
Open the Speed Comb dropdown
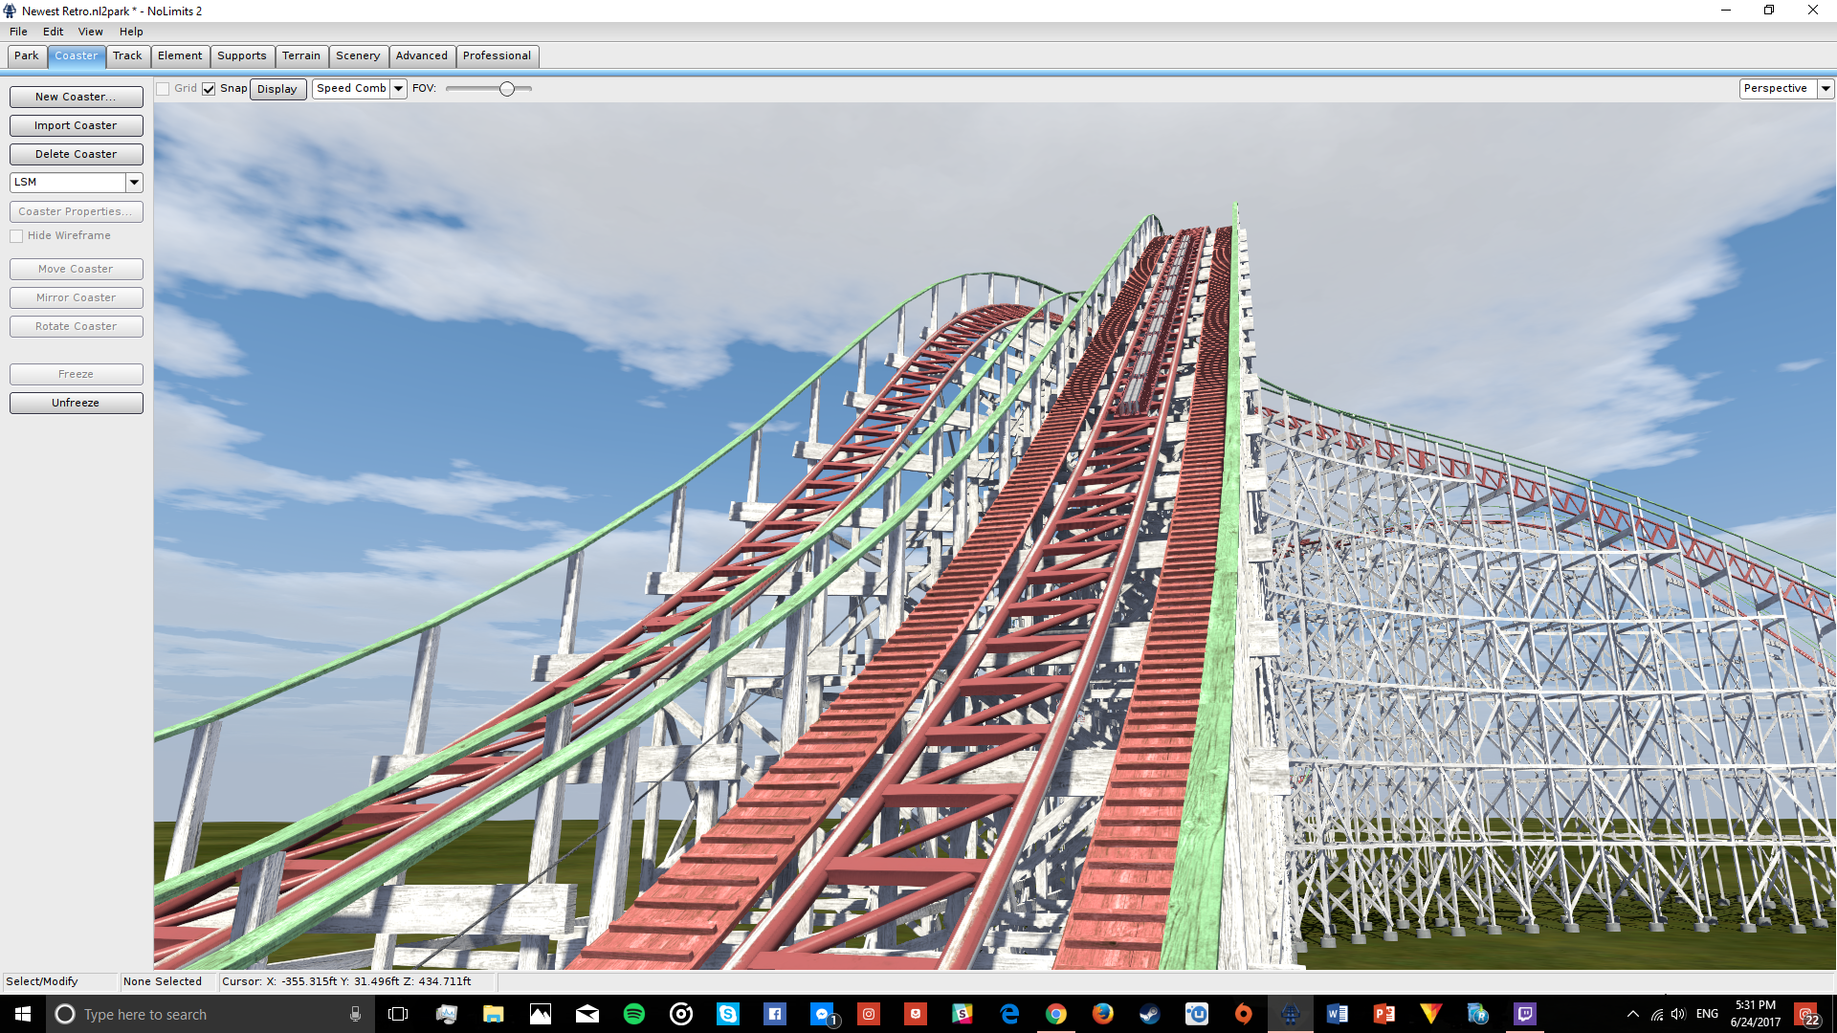pyautogui.click(x=398, y=88)
